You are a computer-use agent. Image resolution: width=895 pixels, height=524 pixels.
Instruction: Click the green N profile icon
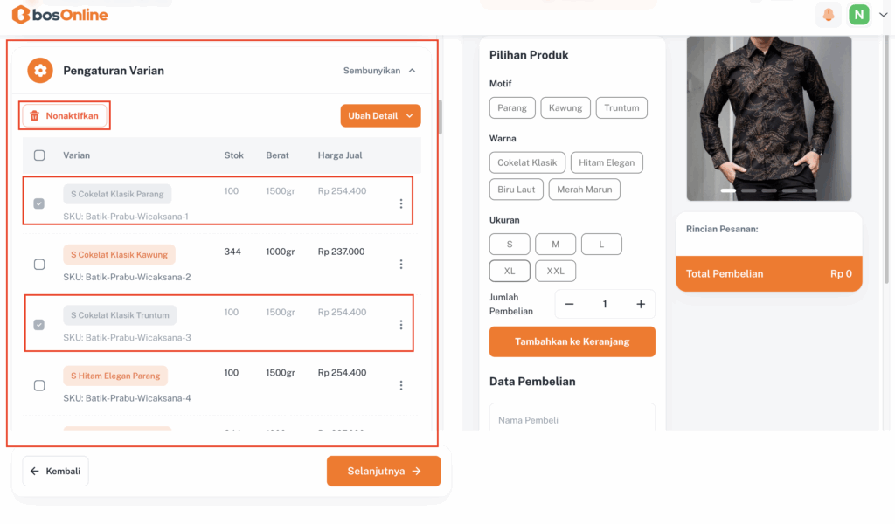[x=859, y=15]
